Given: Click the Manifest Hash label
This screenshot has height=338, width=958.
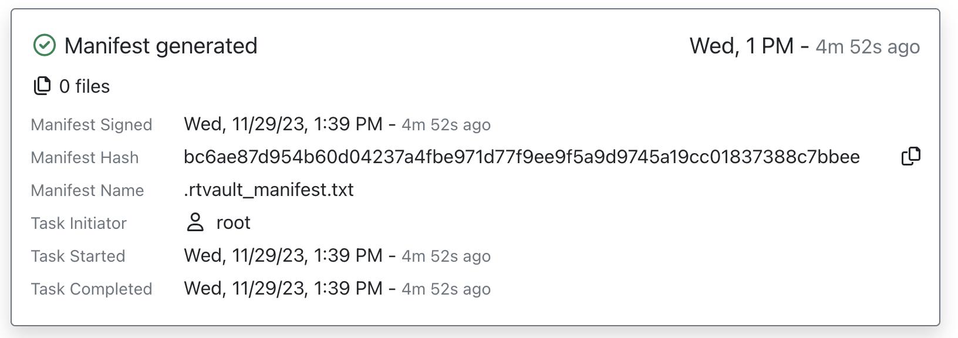Looking at the screenshot, I should click(85, 157).
